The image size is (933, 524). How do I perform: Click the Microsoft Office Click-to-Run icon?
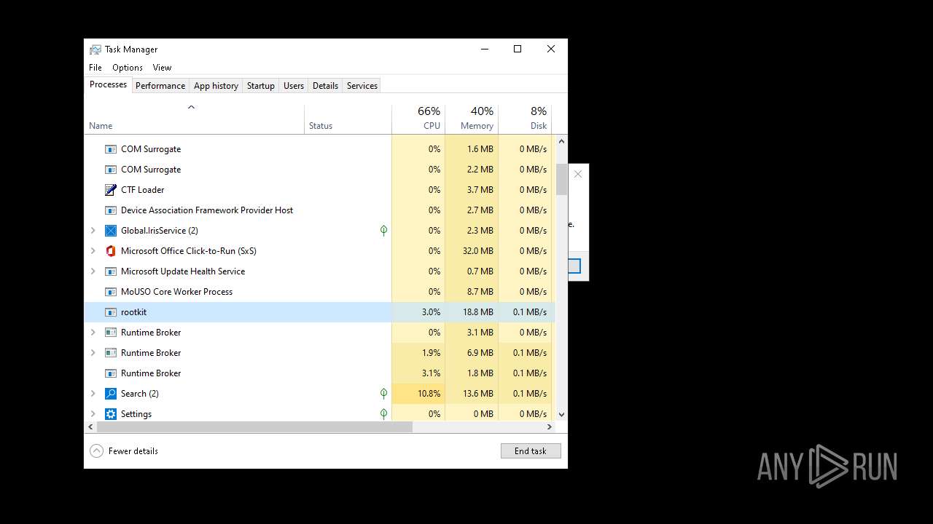tap(111, 251)
